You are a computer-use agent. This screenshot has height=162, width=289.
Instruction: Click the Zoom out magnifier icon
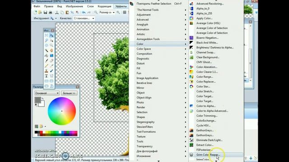coord(96,13)
